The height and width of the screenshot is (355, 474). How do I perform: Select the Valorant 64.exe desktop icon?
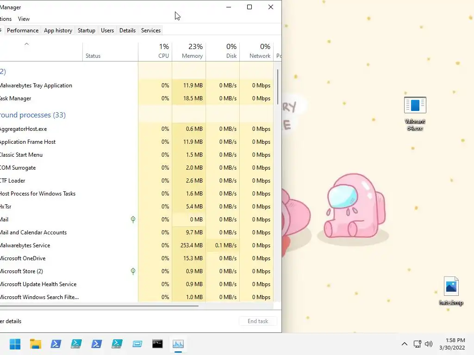[x=415, y=114]
